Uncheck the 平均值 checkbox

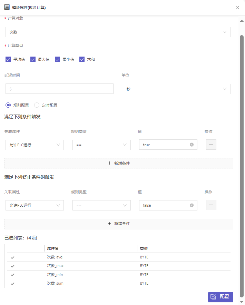coord(8,59)
